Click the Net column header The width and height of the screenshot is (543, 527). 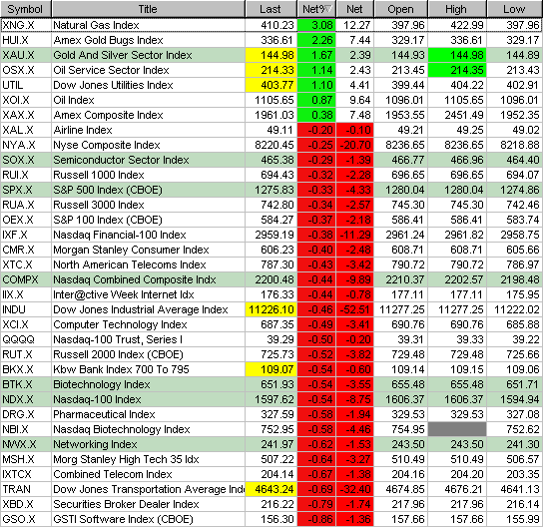click(355, 9)
